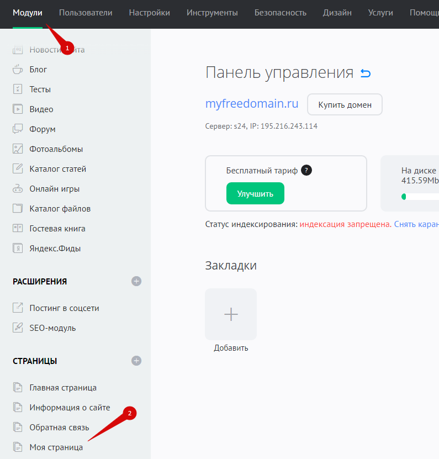This screenshot has height=459, width=439.
Task: Open the Пользователи menu
Action: 86,13
